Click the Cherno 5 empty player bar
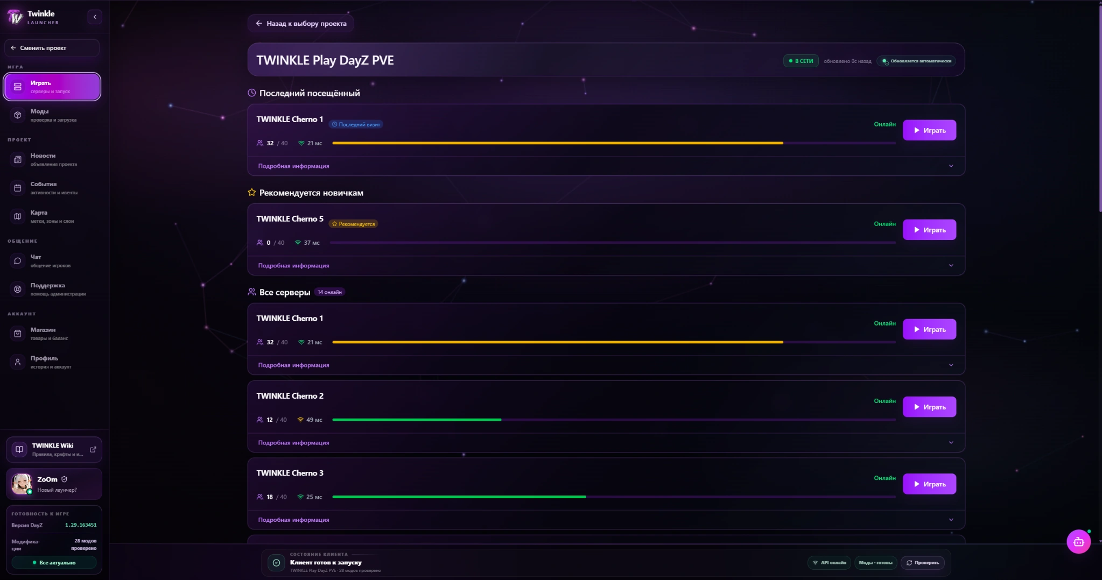Viewport: 1102px width, 580px height. pos(613,243)
